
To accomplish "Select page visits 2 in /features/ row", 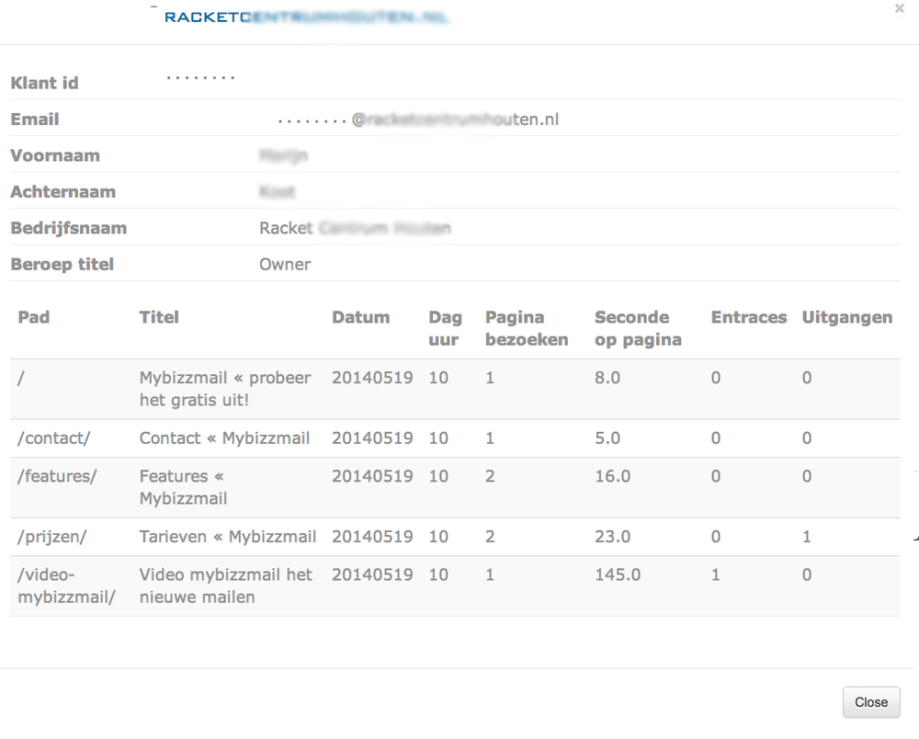I will [490, 476].
